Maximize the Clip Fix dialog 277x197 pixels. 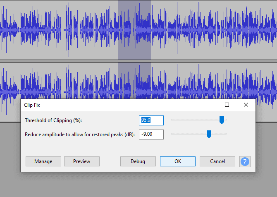tap(227, 105)
